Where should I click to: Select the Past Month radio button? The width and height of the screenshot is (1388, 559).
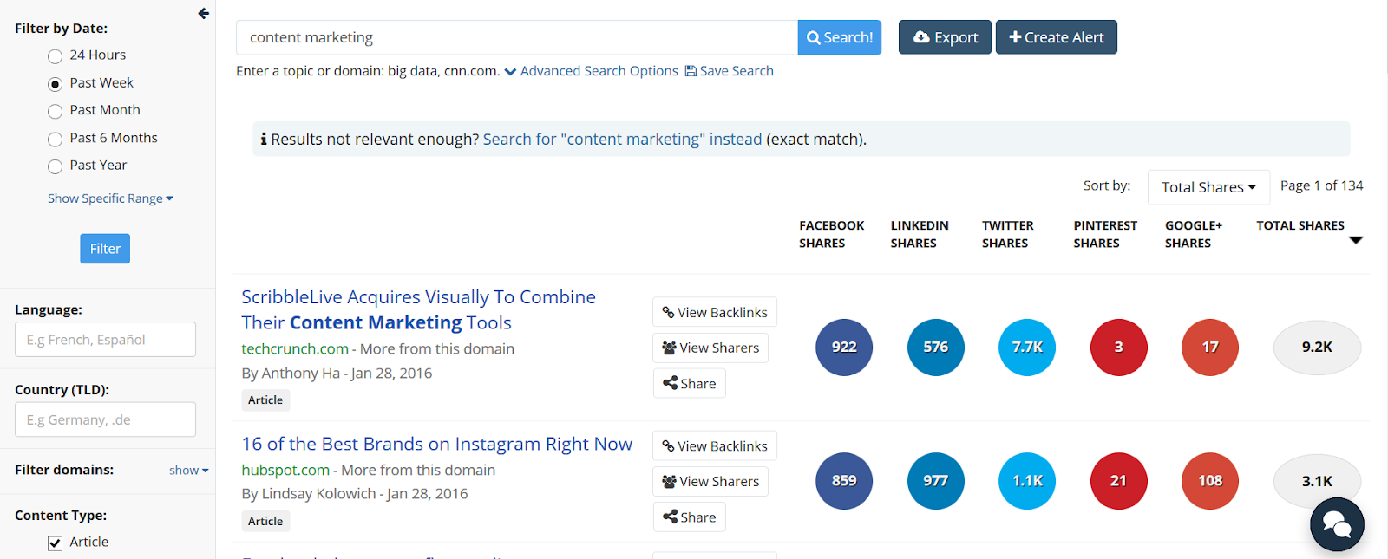click(x=56, y=111)
